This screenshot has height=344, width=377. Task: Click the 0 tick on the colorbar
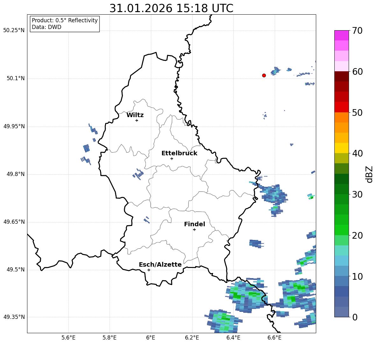coord(354,317)
